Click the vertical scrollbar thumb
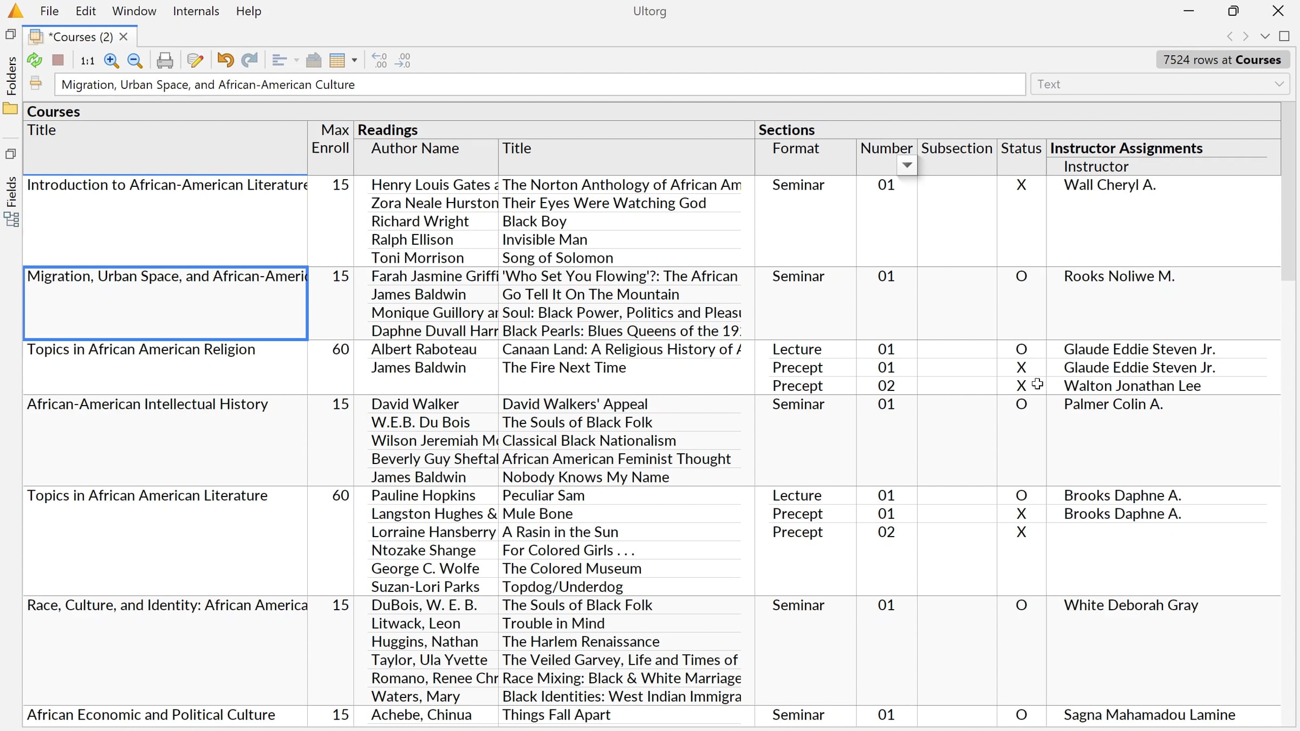 coord(1288,192)
